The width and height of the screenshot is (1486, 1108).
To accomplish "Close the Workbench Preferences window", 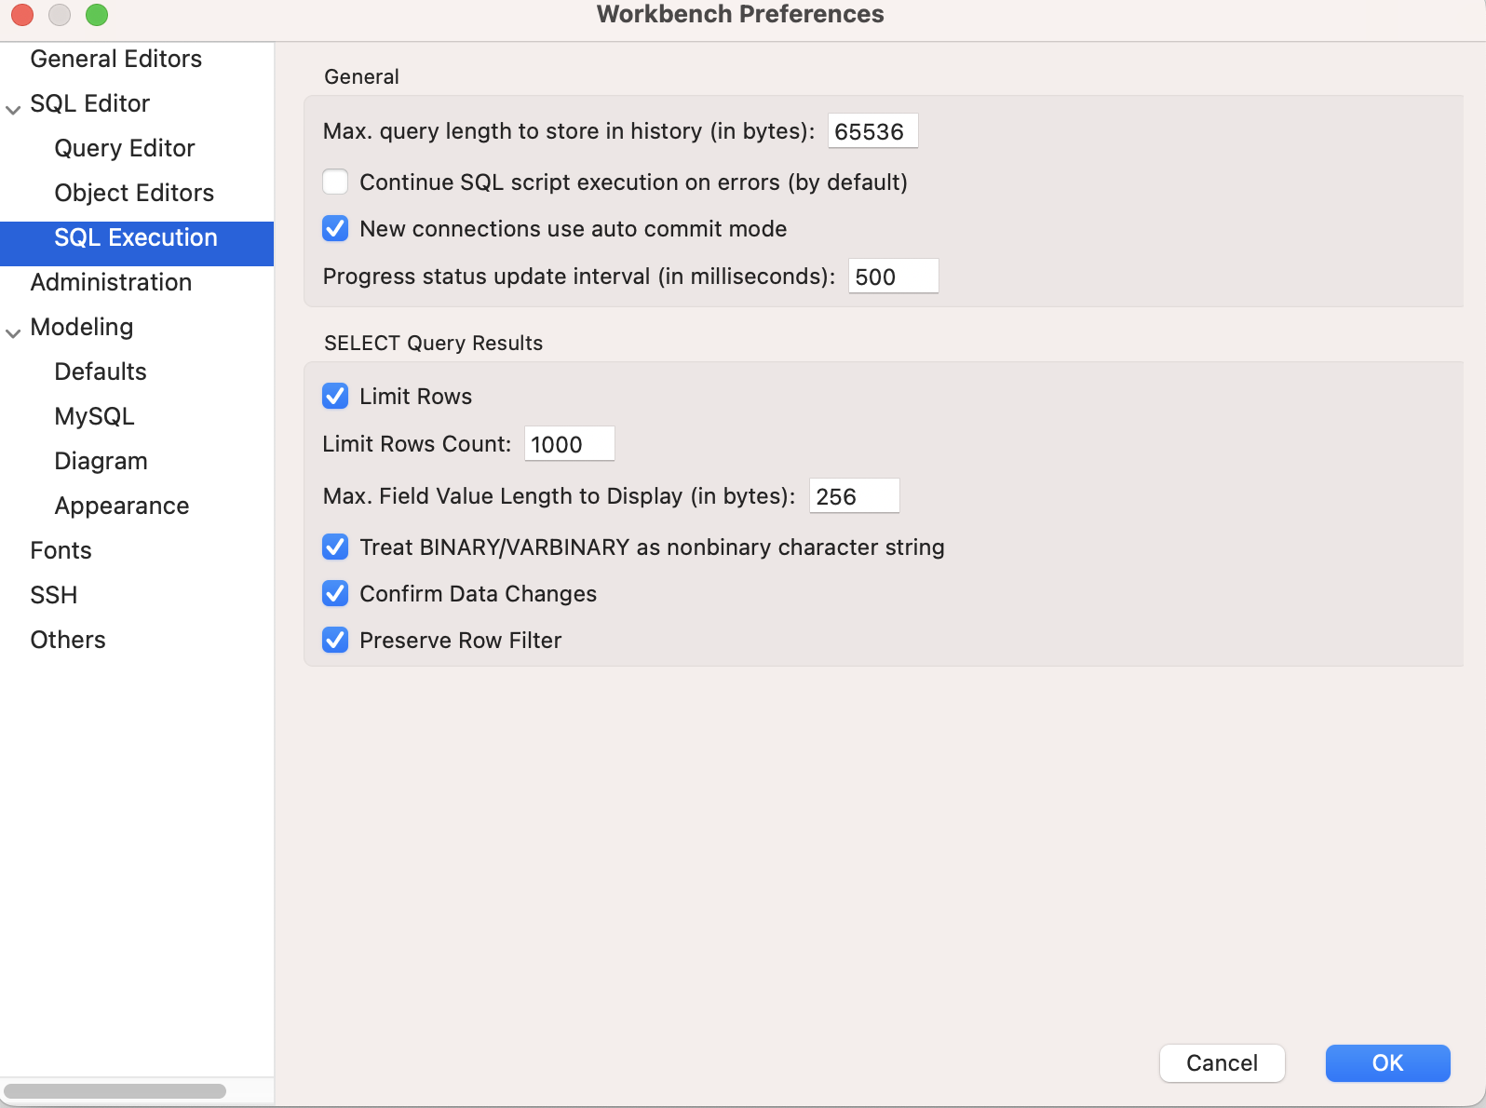I will 22,15.
